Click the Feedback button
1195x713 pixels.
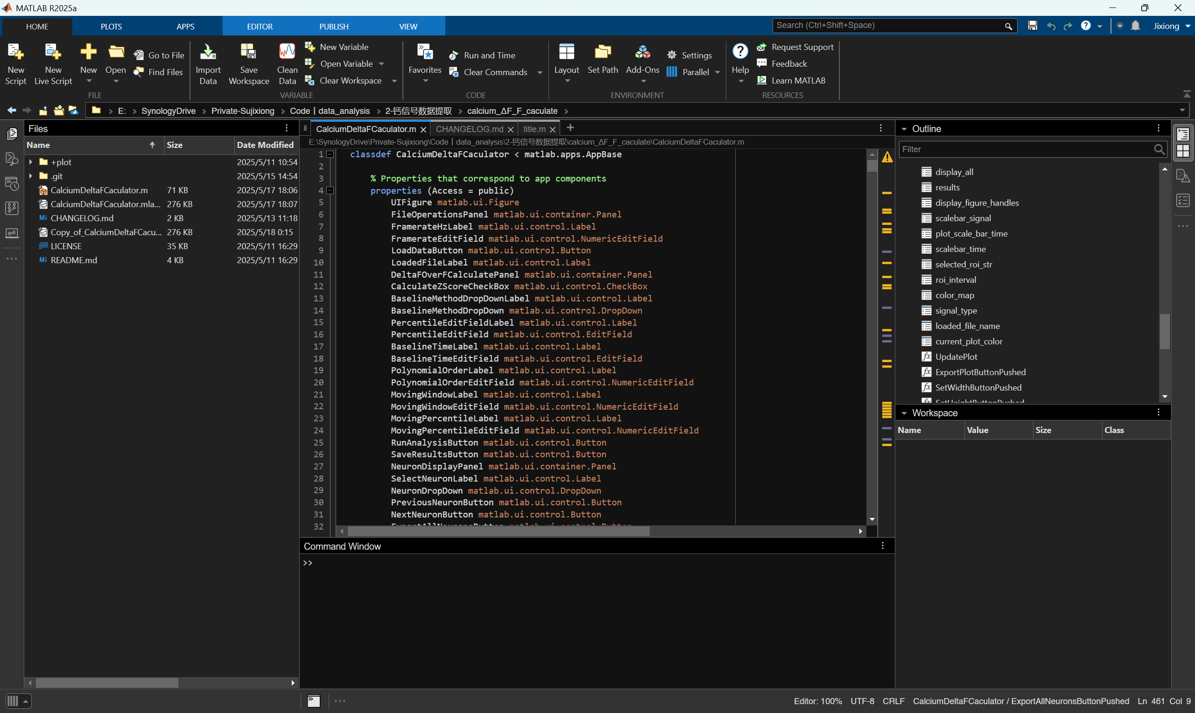click(782, 64)
